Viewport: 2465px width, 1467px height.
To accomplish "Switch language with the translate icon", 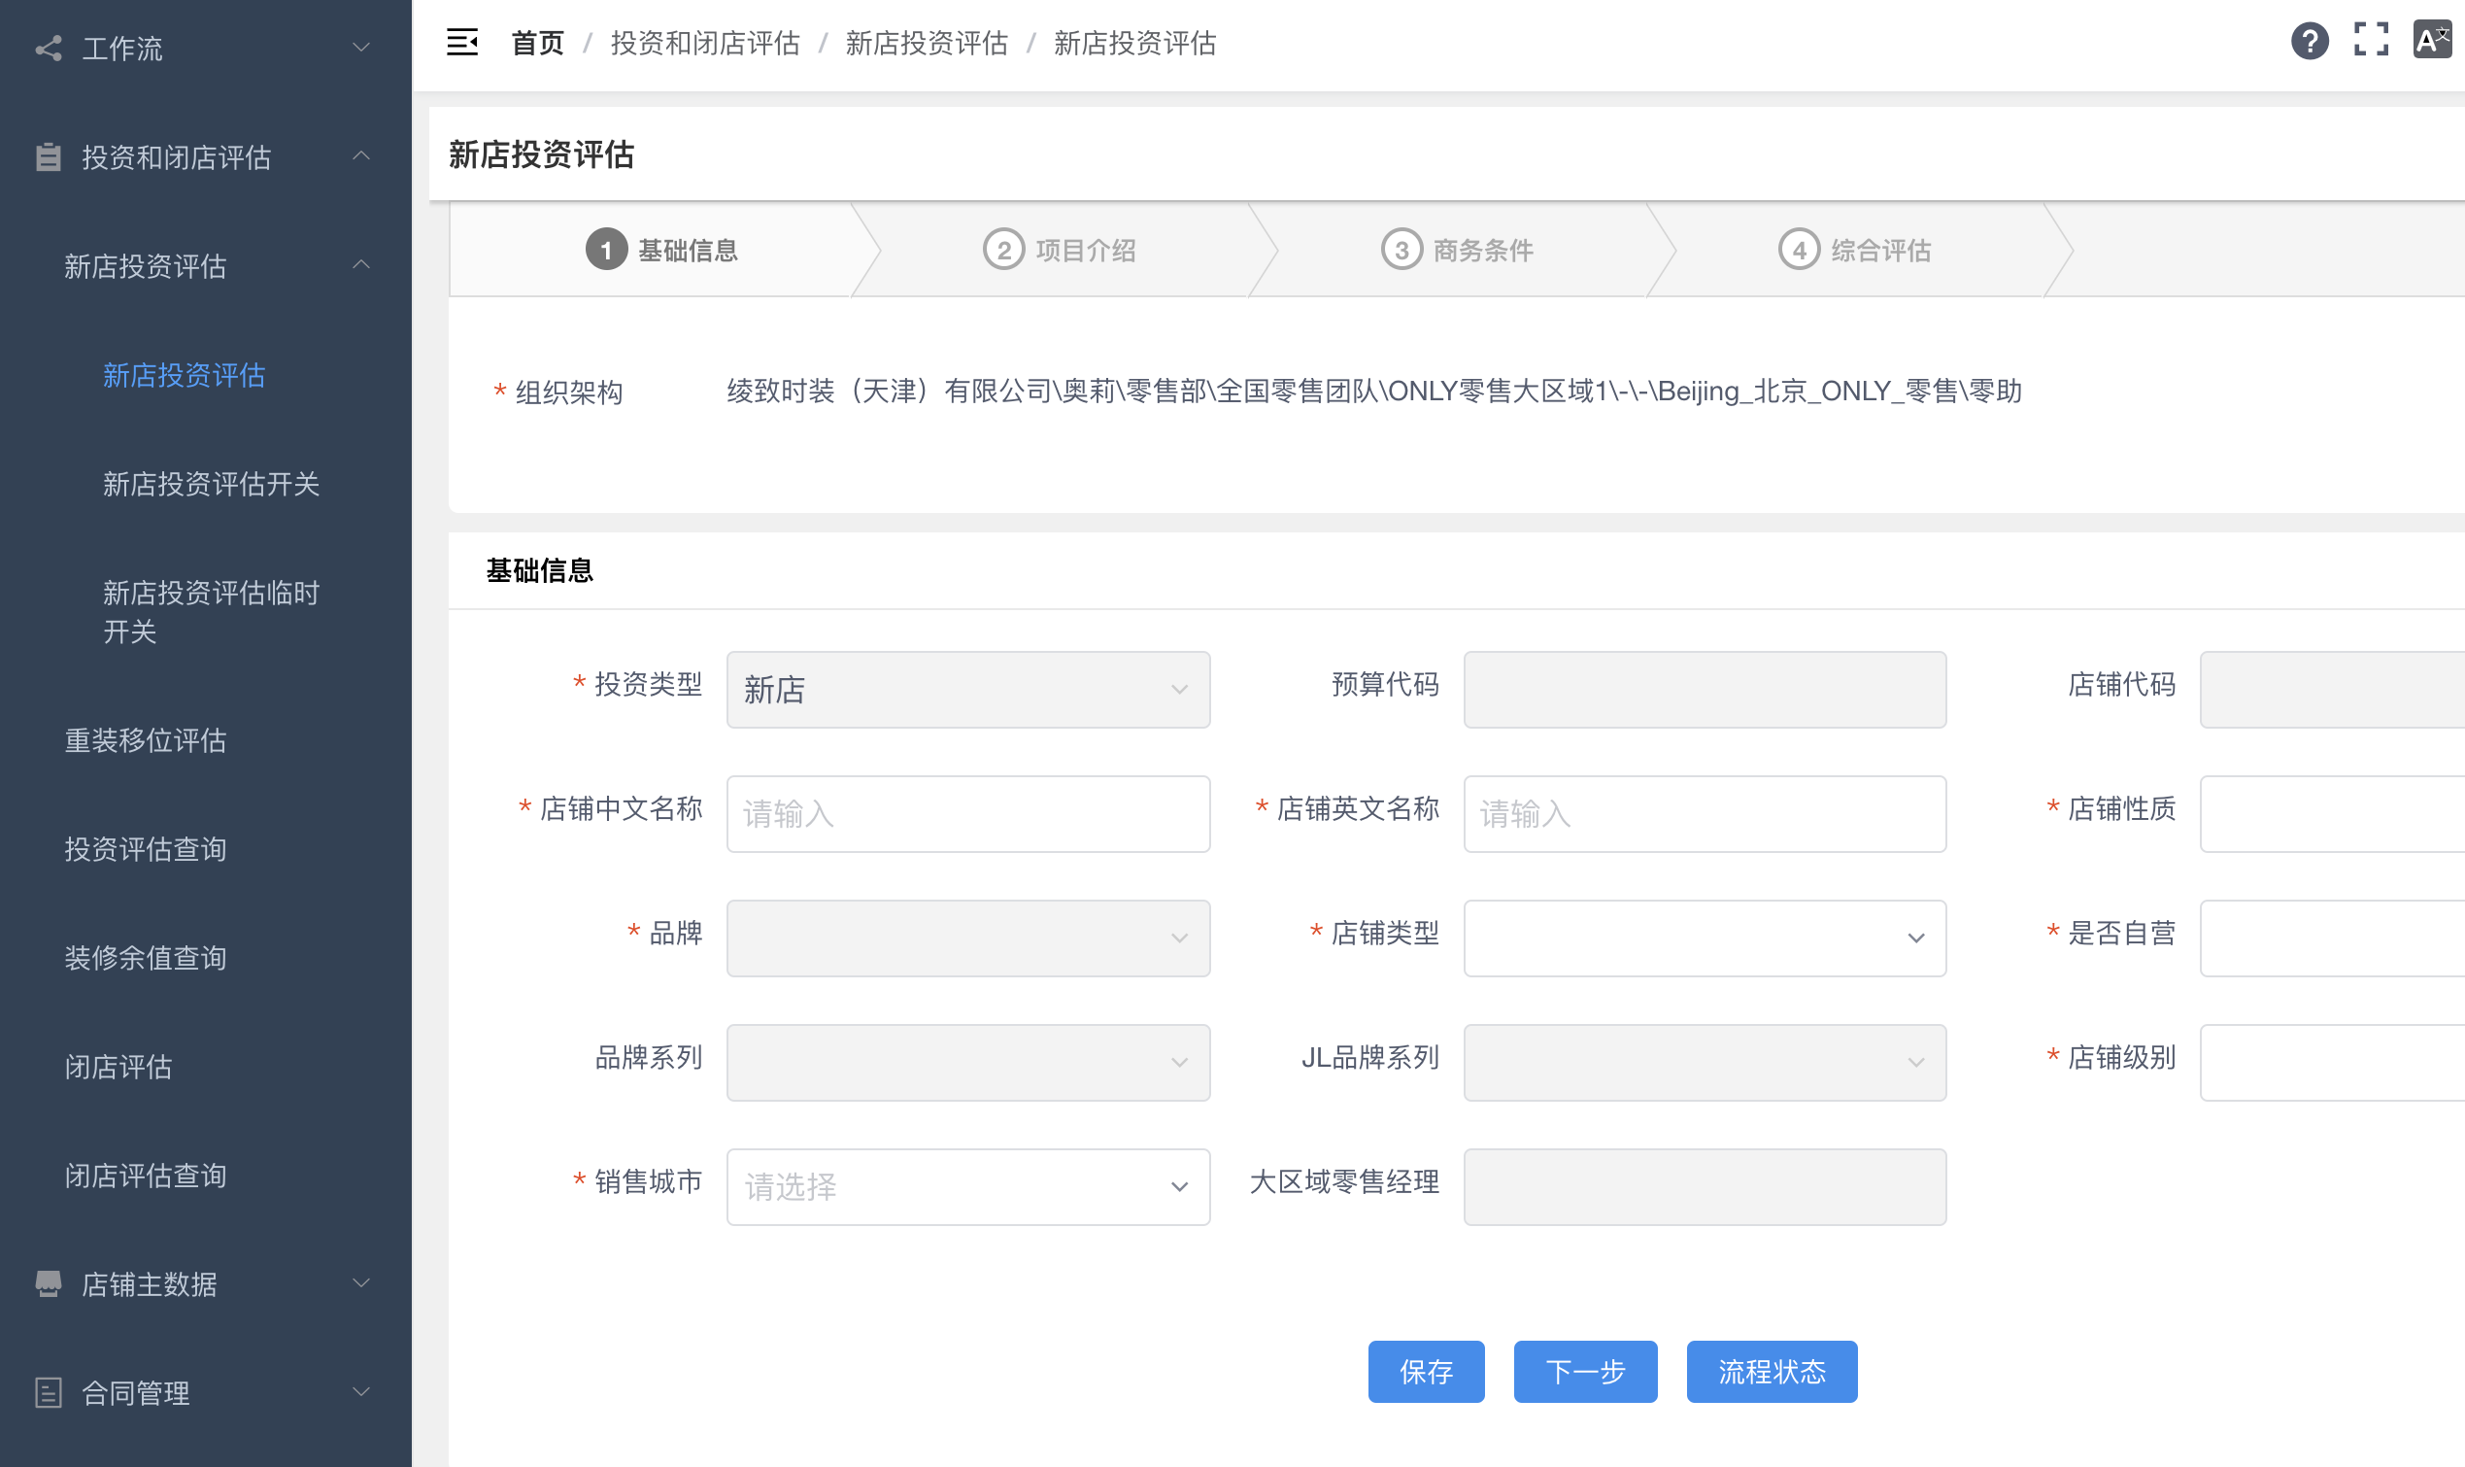I will pyautogui.click(x=2432, y=40).
